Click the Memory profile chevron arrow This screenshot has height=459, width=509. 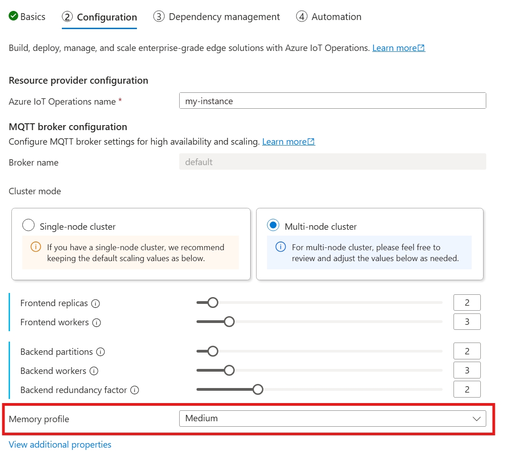click(476, 418)
